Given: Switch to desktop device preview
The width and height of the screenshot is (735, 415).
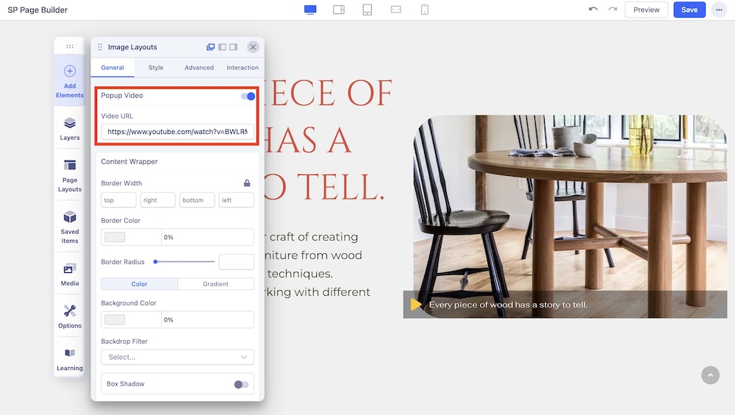Looking at the screenshot, I should [310, 10].
